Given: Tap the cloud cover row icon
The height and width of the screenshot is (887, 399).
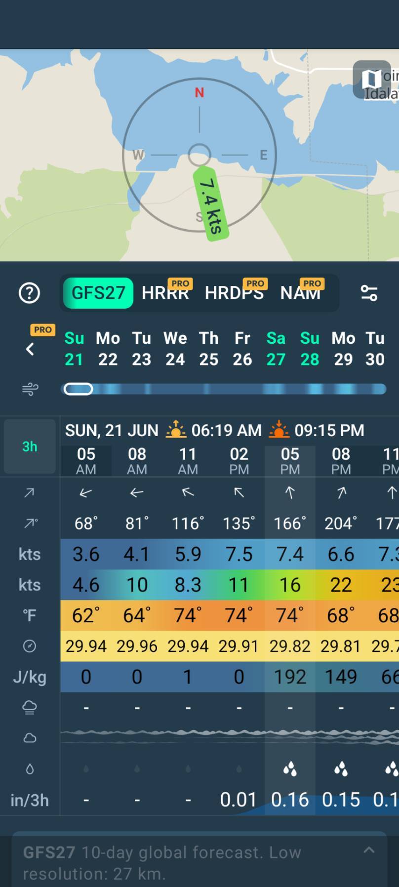Looking at the screenshot, I should [x=30, y=738].
